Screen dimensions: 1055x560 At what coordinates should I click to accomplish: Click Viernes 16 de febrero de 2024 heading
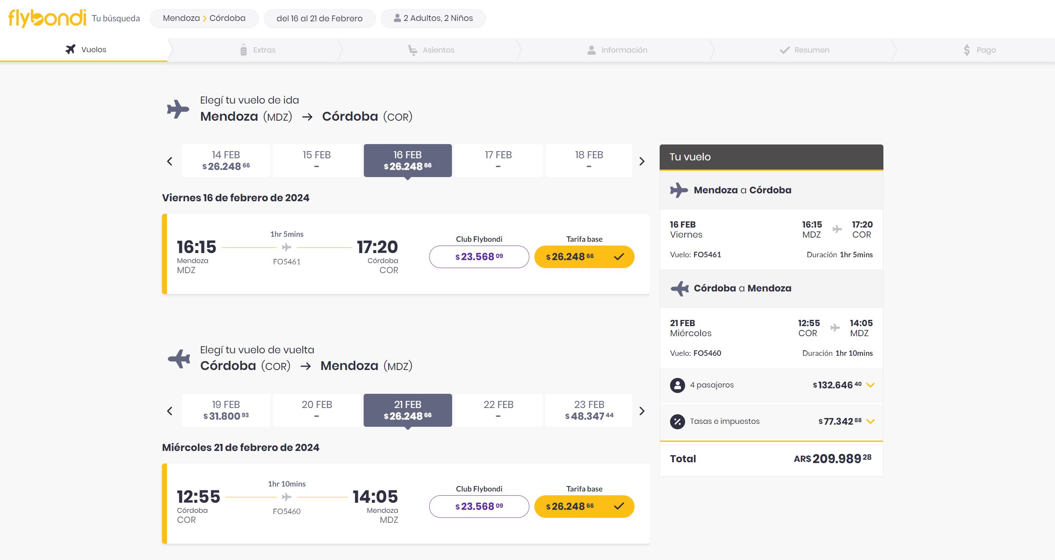pyautogui.click(x=236, y=198)
